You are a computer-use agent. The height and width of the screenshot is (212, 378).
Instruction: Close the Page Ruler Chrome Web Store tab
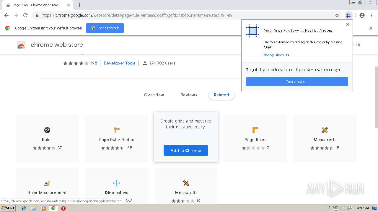coord(69,5)
